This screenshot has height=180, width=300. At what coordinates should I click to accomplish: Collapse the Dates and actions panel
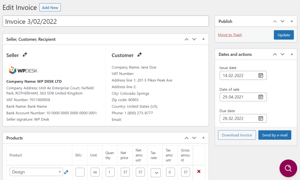tap(292, 54)
